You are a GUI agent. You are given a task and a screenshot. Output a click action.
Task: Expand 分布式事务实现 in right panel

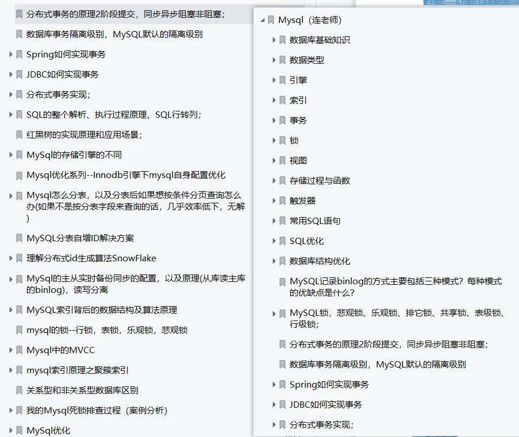274,424
